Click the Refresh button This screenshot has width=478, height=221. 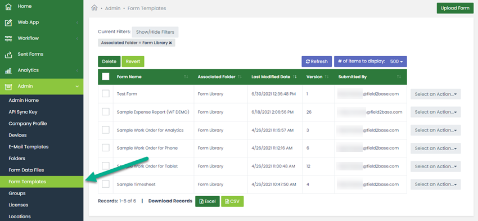pos(317,61)
